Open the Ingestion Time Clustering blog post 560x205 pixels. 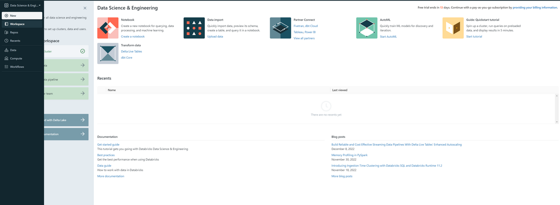coord(386,165)
